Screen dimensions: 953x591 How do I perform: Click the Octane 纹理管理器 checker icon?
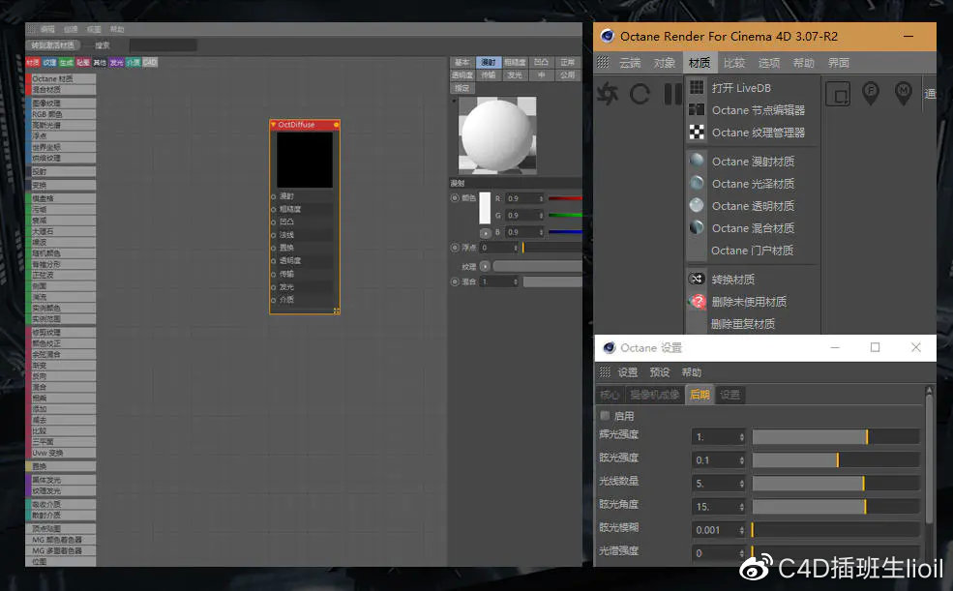[698, 133]
